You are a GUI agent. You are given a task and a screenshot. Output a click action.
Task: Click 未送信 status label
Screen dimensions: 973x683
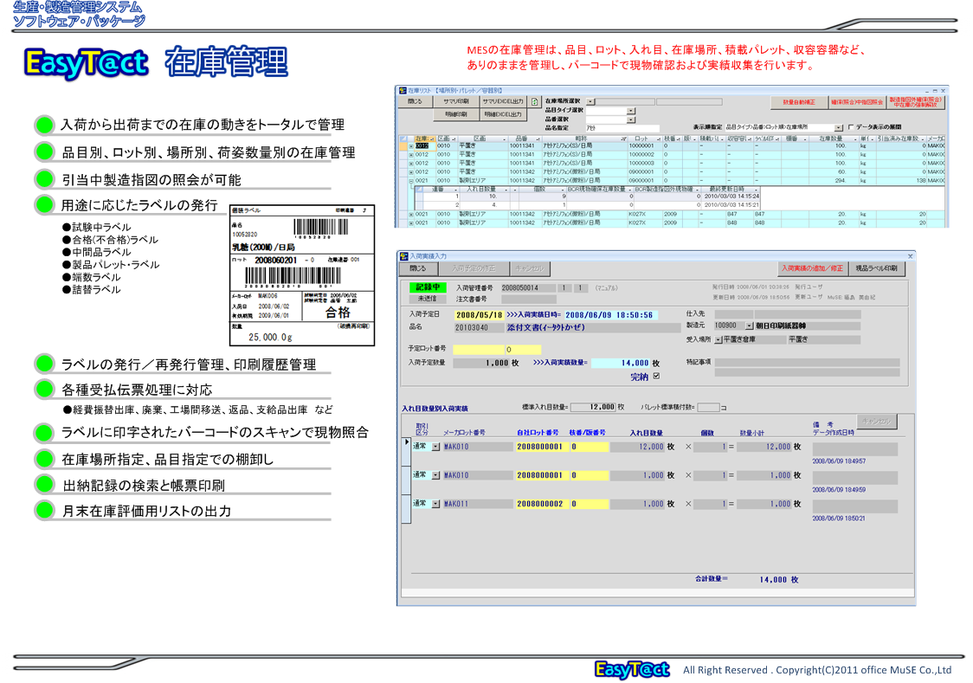(x=428, y=299)
